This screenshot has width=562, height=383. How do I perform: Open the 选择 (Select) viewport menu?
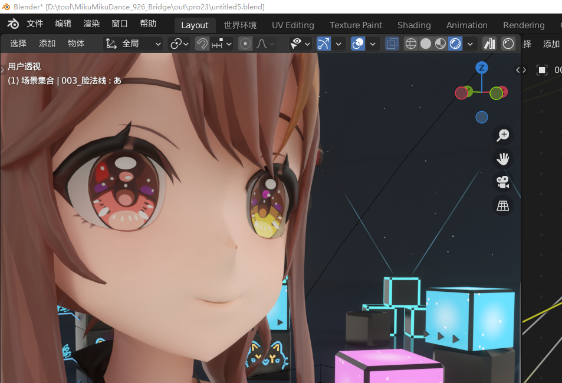(x=18, y=44)
